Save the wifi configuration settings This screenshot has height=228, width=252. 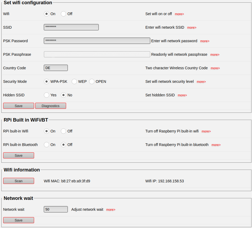[x=19, y=106]
